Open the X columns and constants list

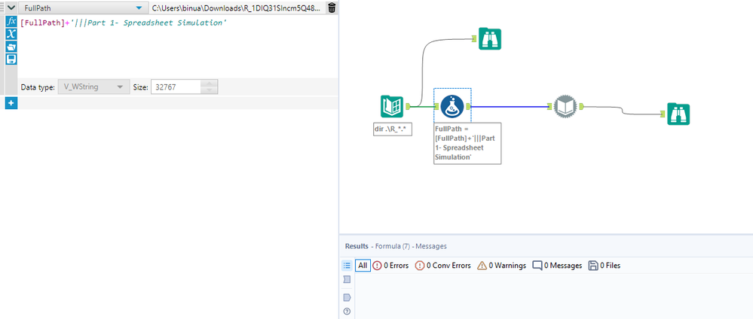point(11,34)
